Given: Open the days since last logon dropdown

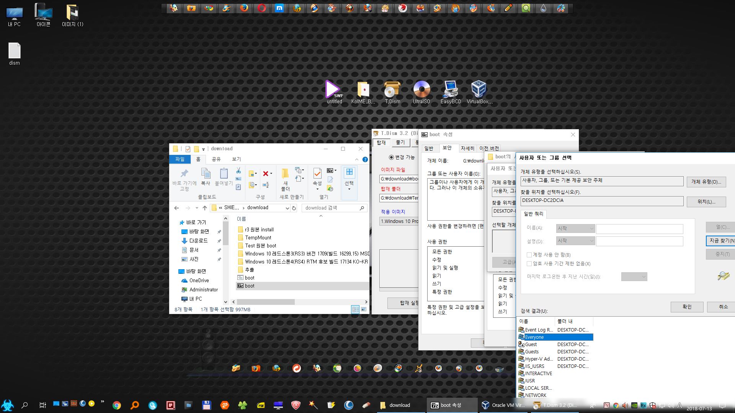Looking at the screenshot, I should point(634,277).
